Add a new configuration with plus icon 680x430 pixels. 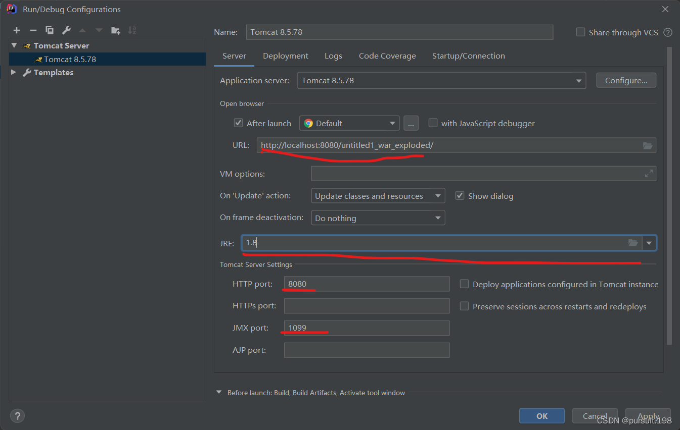point(17,30)
